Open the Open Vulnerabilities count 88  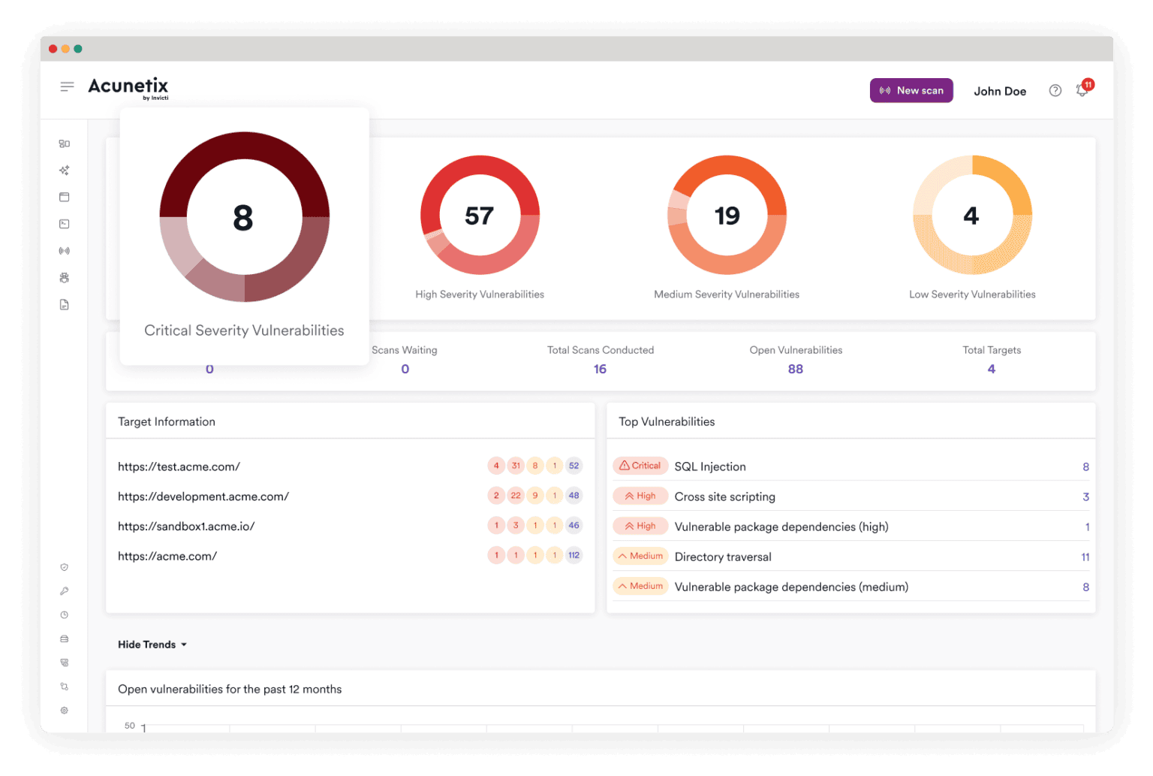(796, 369)
